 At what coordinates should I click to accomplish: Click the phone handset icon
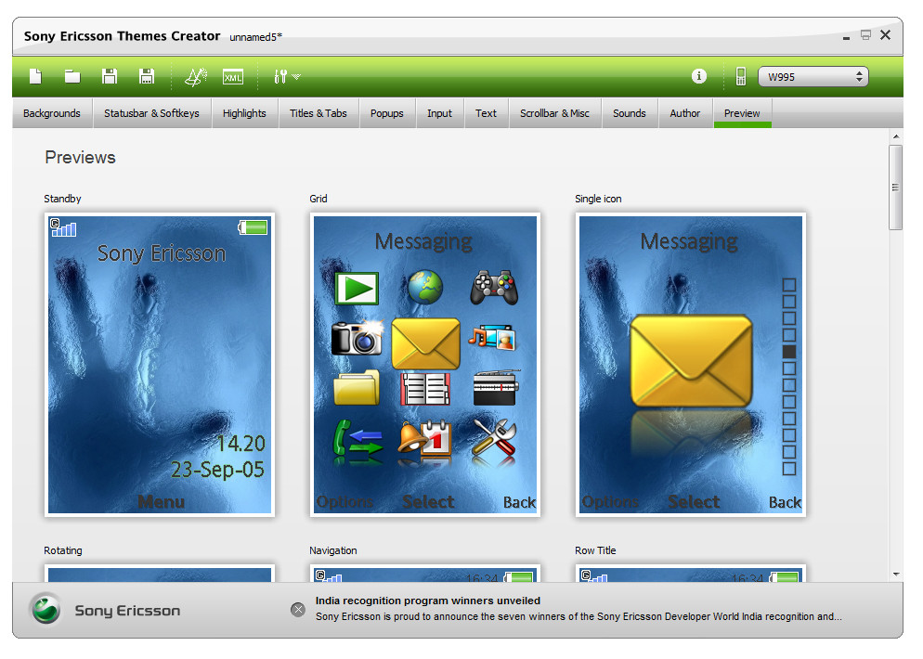coord(741,77)
